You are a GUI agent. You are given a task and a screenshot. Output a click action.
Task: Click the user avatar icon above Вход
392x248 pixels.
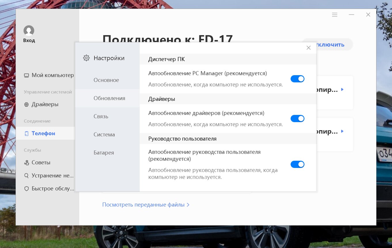click(29, 31)
